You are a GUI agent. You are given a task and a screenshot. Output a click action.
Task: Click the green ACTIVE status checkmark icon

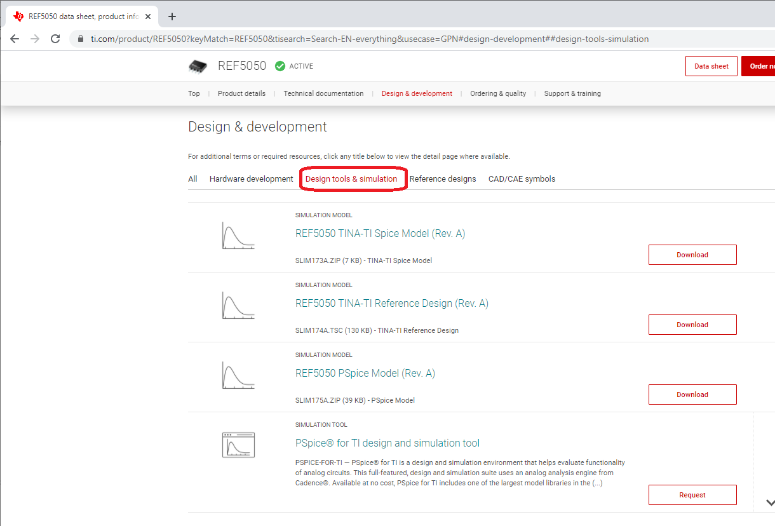click(280, 66)
